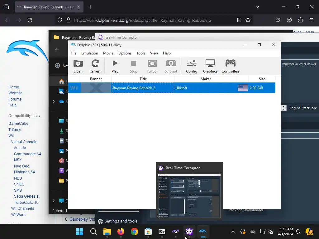Open Firefox from the taskbar
The width and height of the screenshot is (319, 239).
point(121,232)
